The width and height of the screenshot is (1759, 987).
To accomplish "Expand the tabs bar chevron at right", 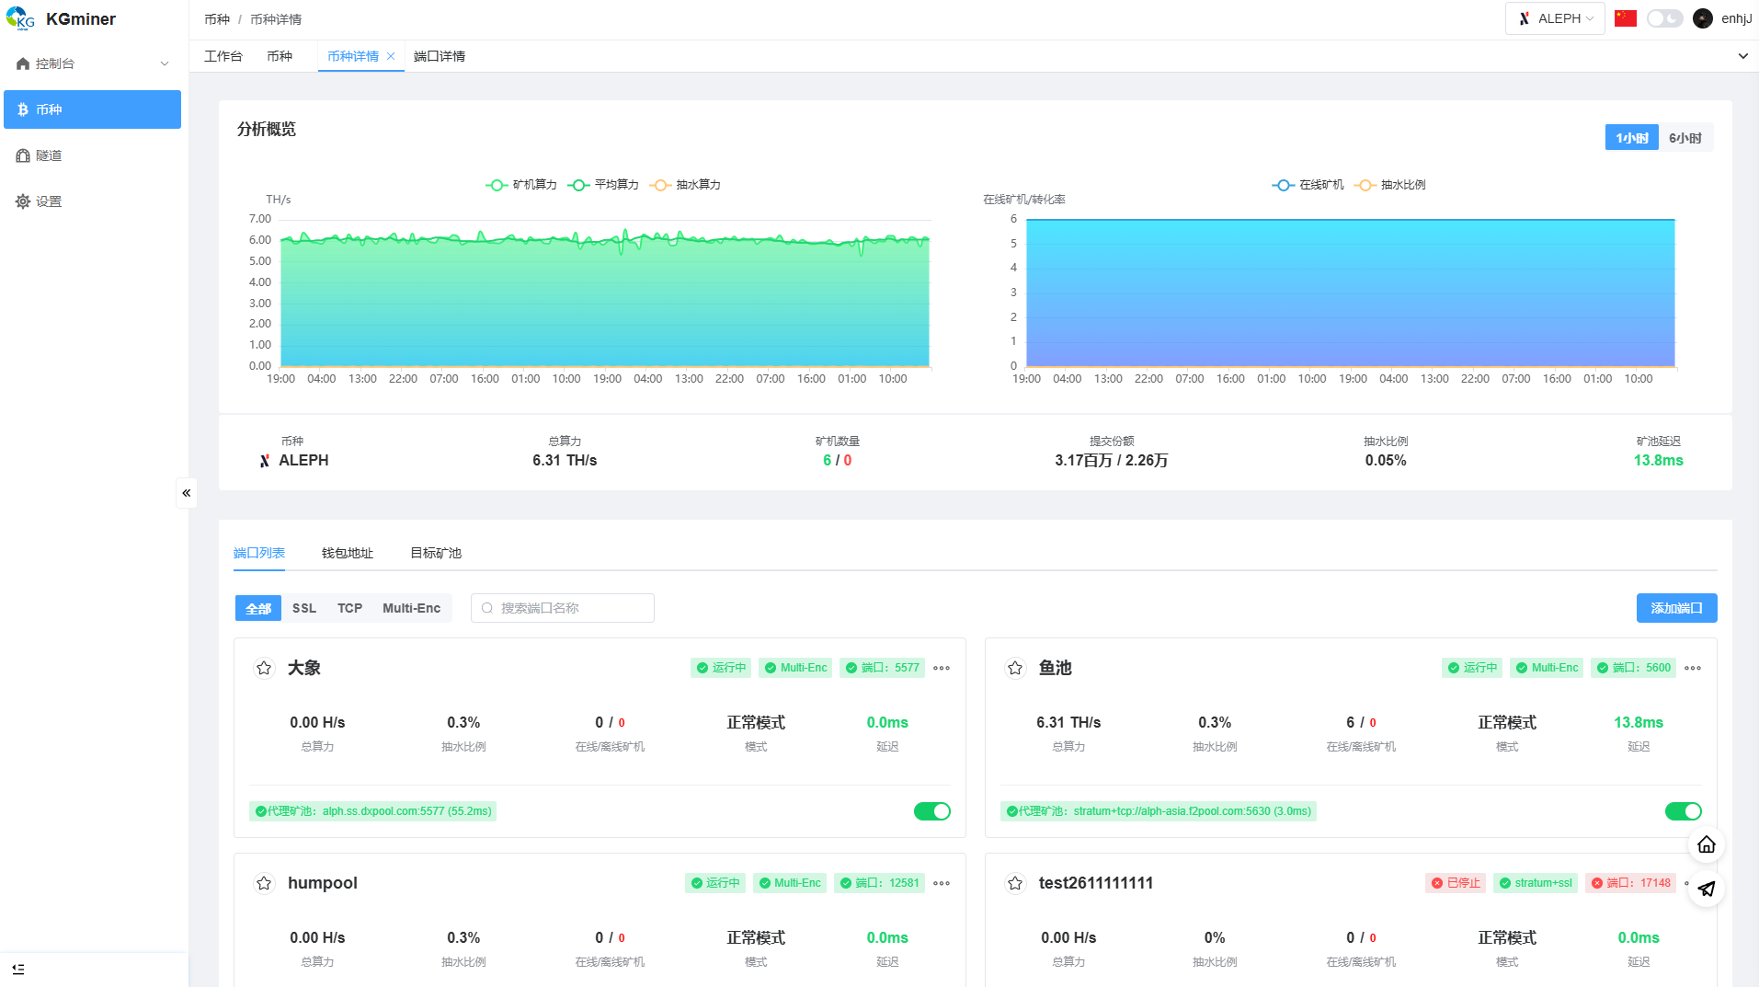I will click(1742, 56).
